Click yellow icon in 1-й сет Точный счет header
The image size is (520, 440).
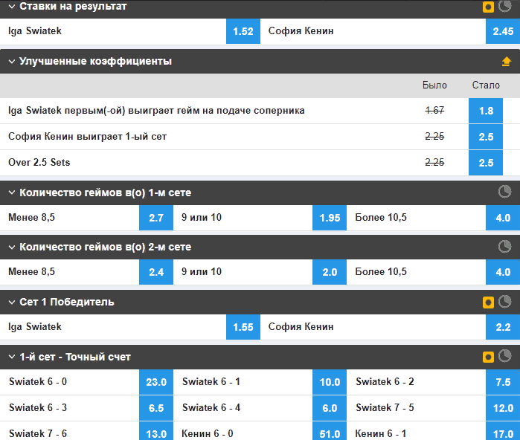[488, 357]
